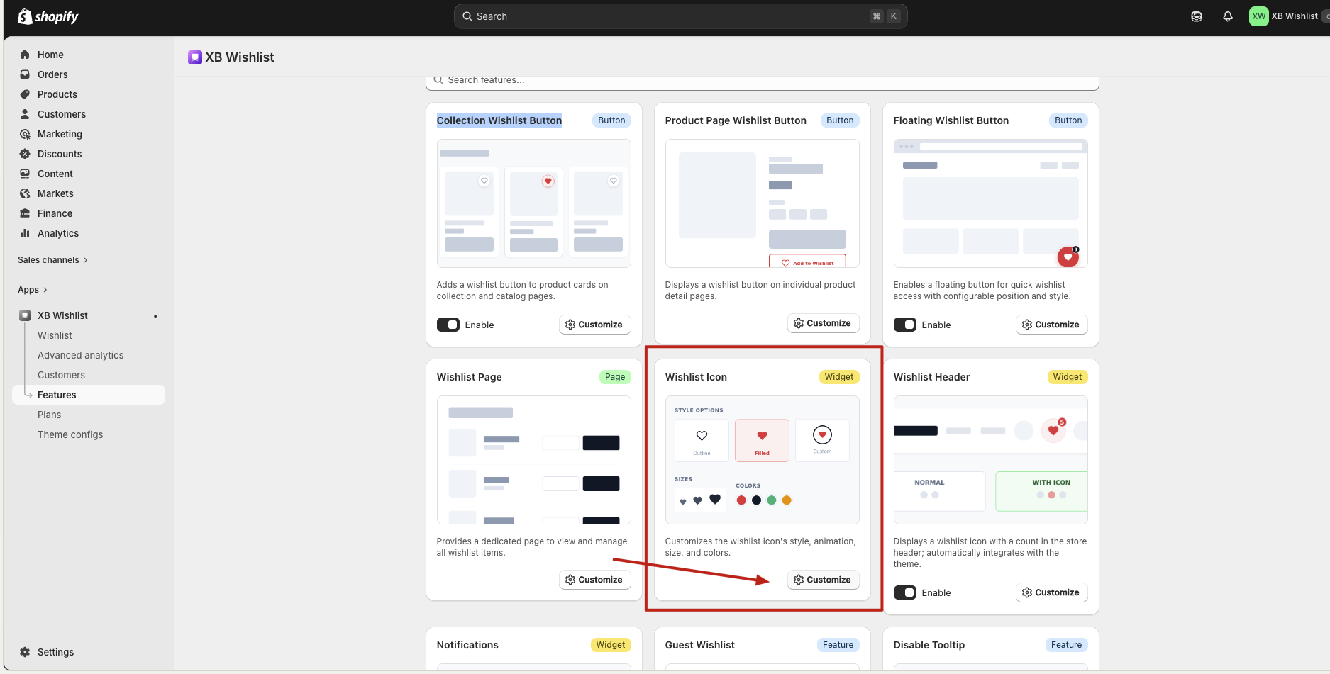Open Advanced analytics in XB Wishlist menu
The width and height of the screenshot is (1330, 674).
click(80, 355)
